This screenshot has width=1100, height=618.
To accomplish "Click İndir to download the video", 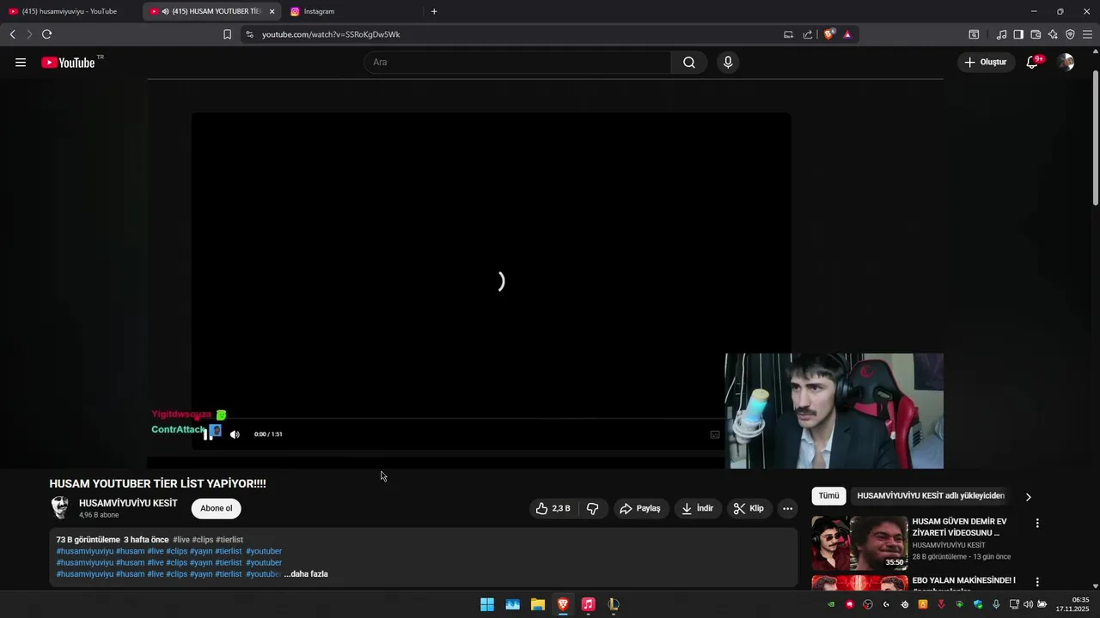I will click(x=697, y=508).
